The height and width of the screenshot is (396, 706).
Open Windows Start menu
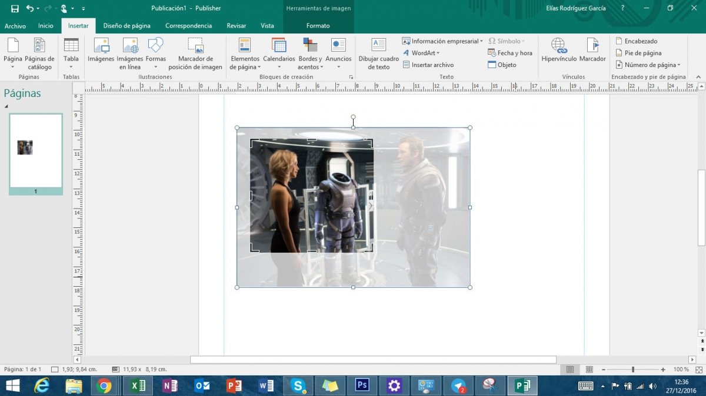pyautogui.click(x=12, y=385)
